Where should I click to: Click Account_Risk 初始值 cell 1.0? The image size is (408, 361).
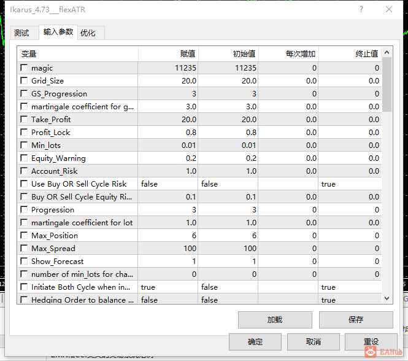[228, 171]
